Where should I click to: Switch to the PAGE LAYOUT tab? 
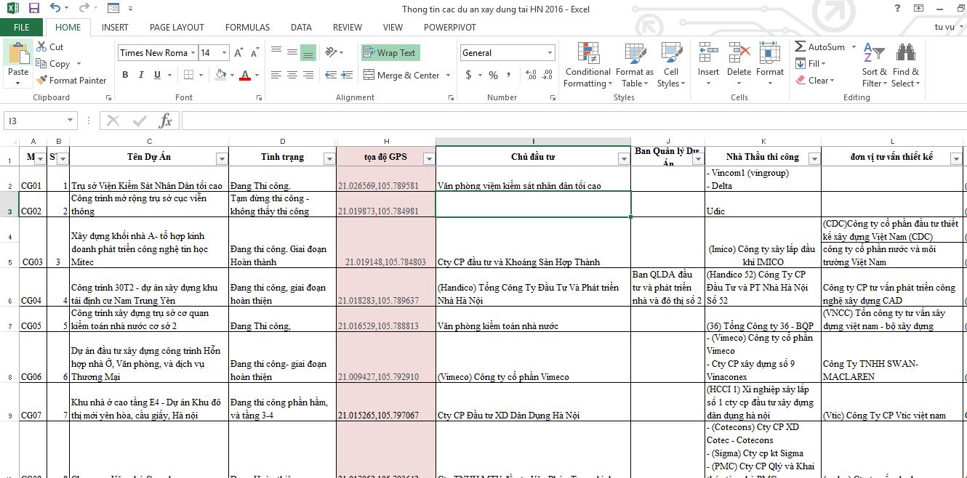[177, 27]
